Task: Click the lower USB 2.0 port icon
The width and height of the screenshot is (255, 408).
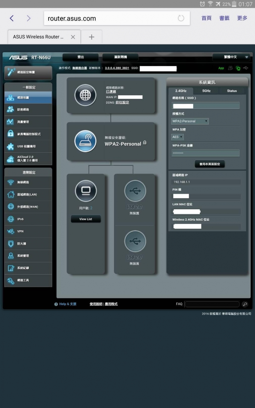Action: (x=135, y=241)
